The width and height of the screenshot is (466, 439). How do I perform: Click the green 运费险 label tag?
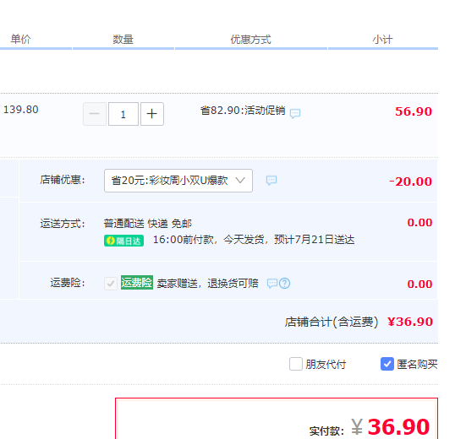[137, 282]
